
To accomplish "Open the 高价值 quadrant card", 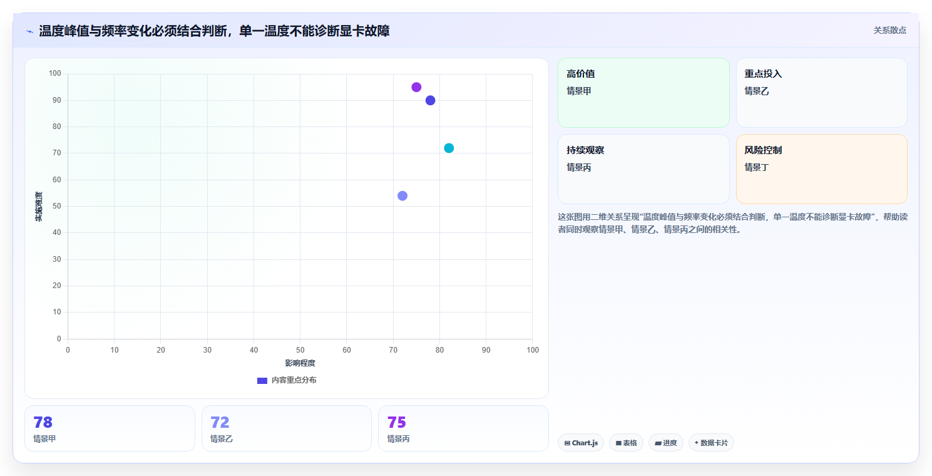I will [x=643, y=93].
